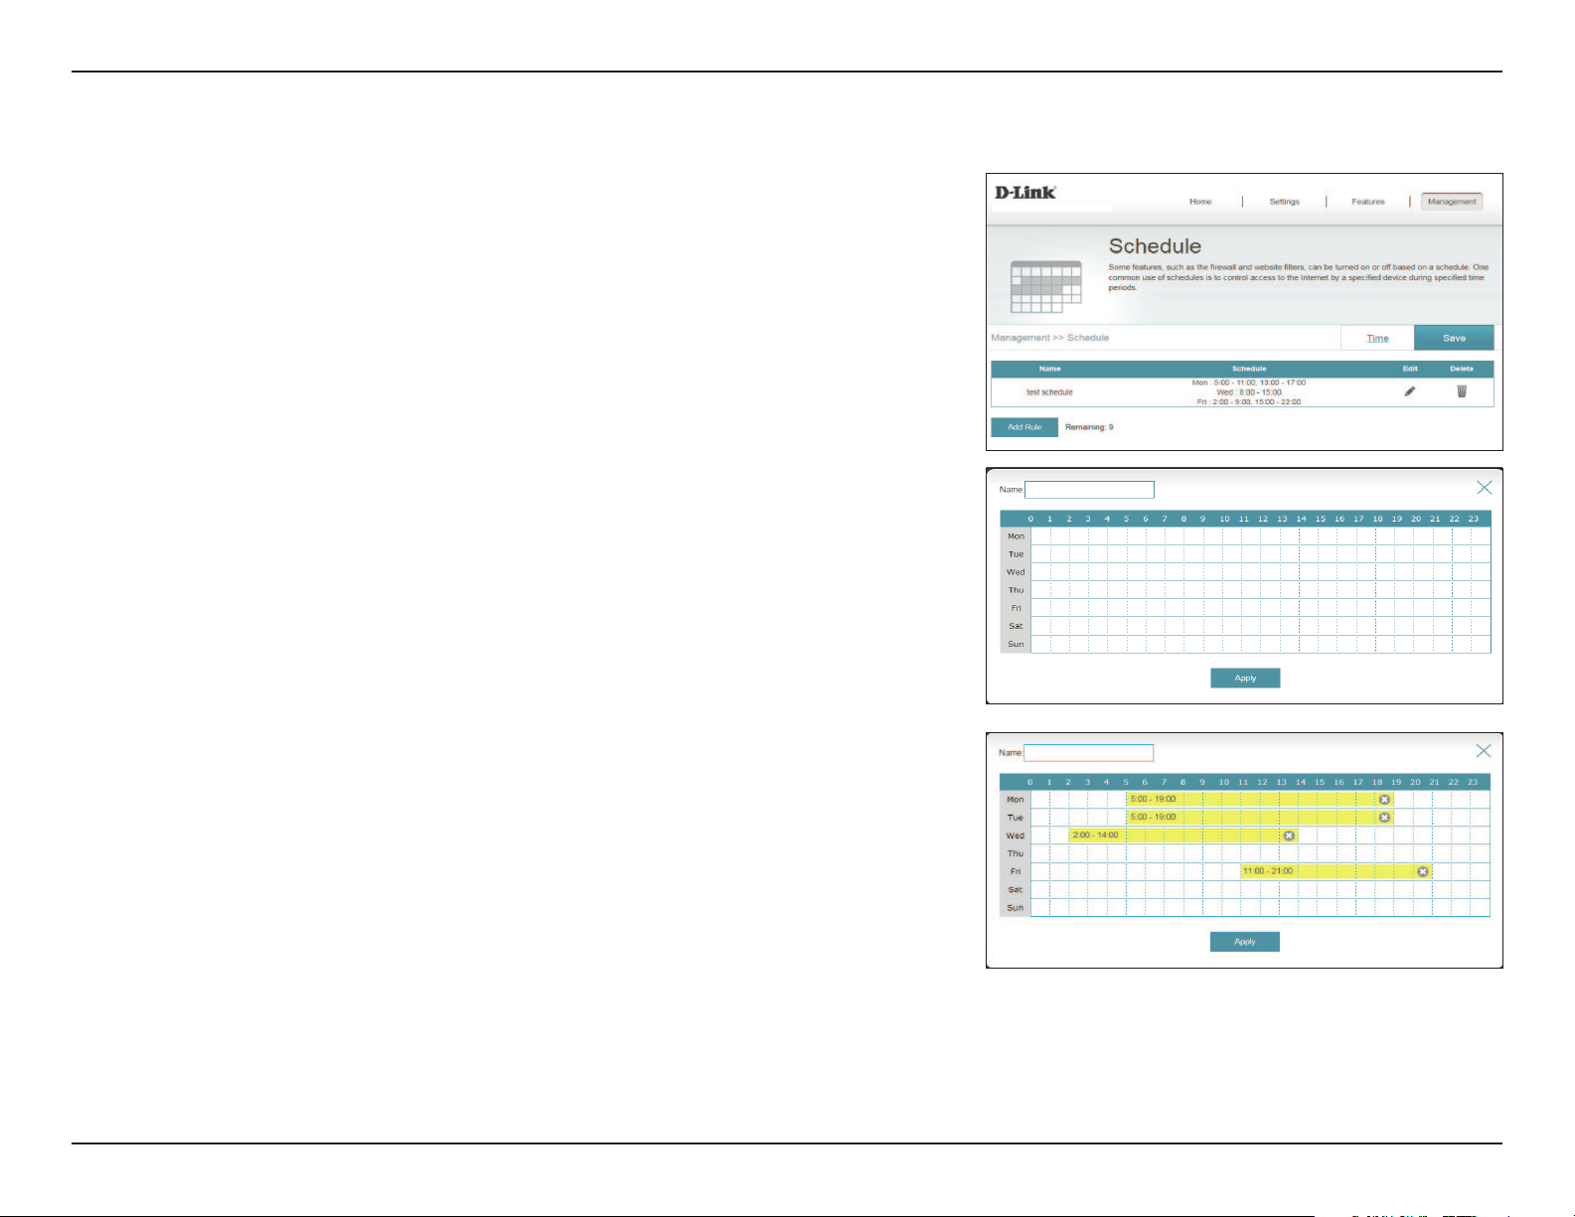
Task: Close the filled schedule grid dialog
Action: (x=1484, y=751)
